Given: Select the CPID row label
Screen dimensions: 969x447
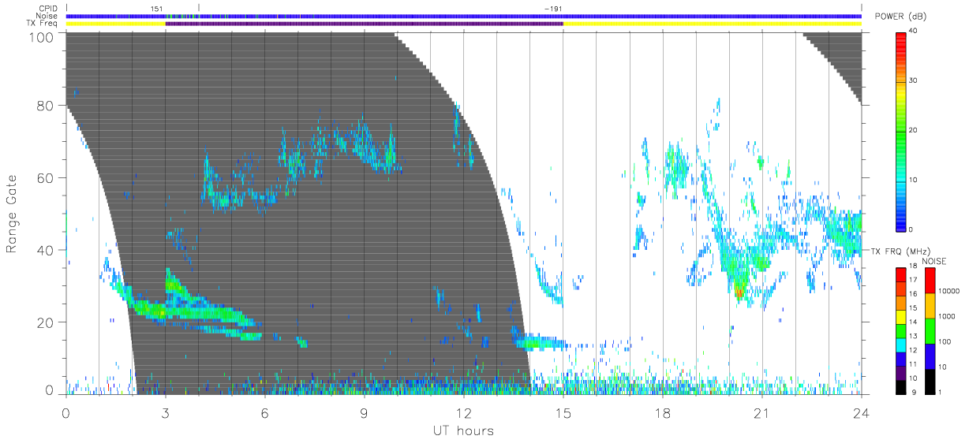Looking at the screenshot, I should click(49, 9).
